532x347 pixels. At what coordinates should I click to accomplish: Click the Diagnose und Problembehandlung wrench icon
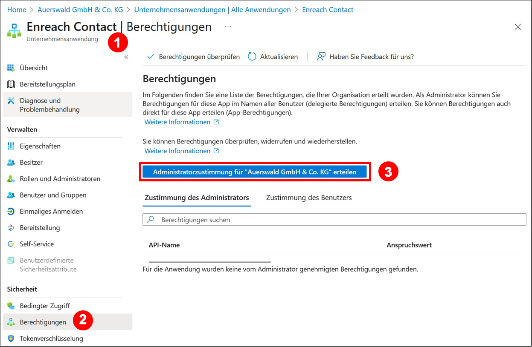[x=11, y=101]
